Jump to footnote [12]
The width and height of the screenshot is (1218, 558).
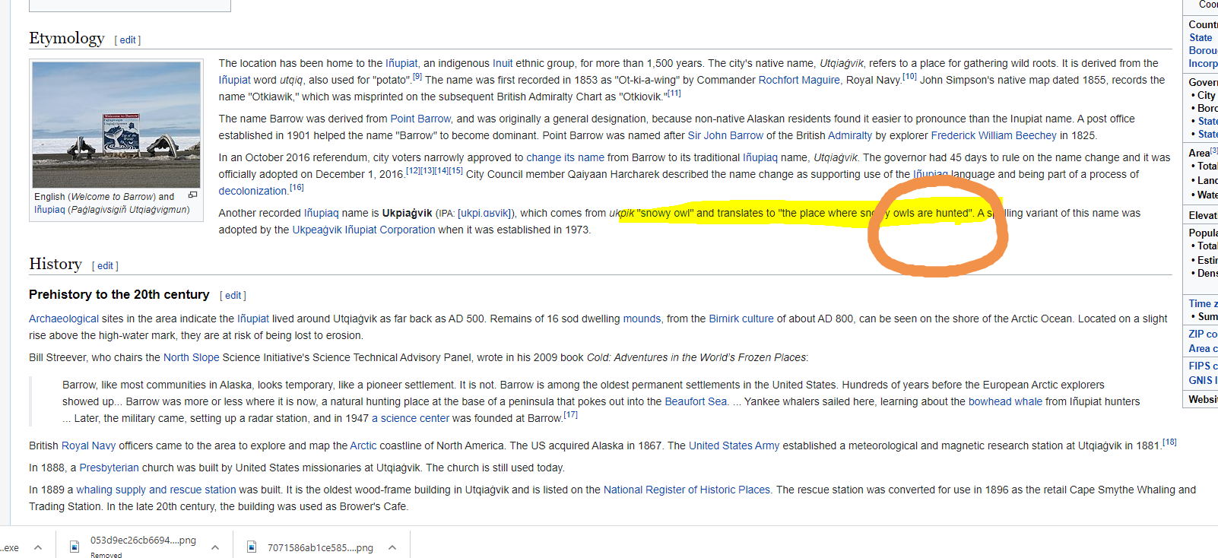[413, 171]
